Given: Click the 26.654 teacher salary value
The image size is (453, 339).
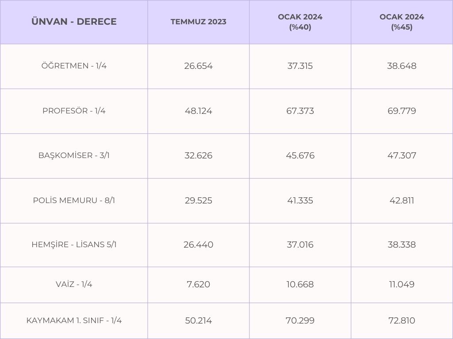Looking at the screenshot, I should (198, 66).
